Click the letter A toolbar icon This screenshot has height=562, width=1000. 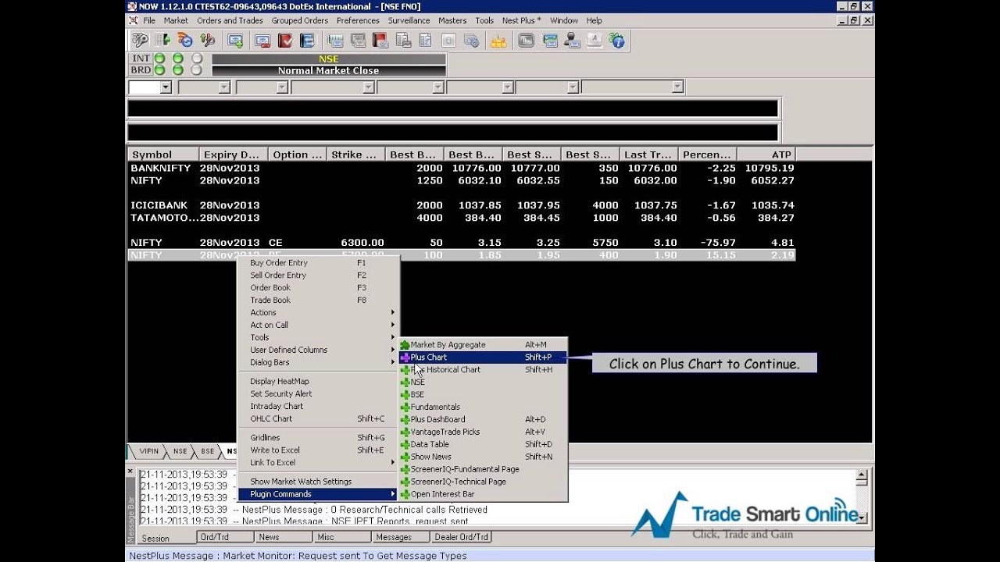595,40
